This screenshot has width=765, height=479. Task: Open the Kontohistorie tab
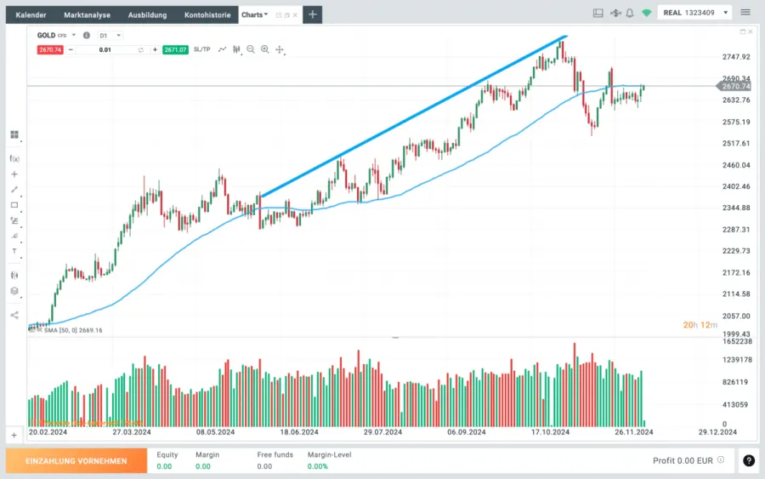207,14
